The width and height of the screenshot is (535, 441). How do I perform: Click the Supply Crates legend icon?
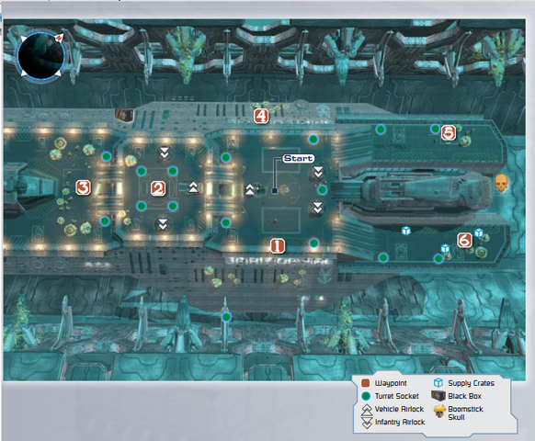tap(438, 383)
